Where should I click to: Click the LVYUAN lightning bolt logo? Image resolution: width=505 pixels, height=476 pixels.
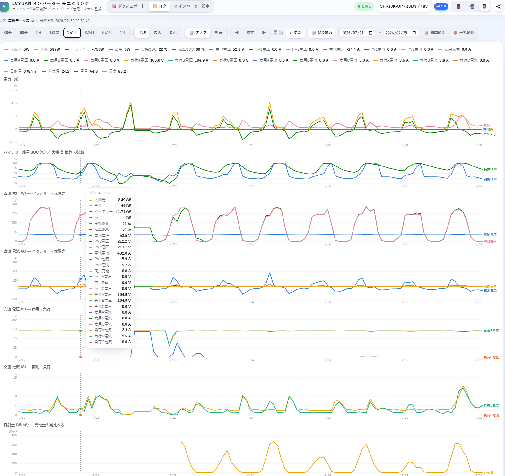[x=4, y=6]
